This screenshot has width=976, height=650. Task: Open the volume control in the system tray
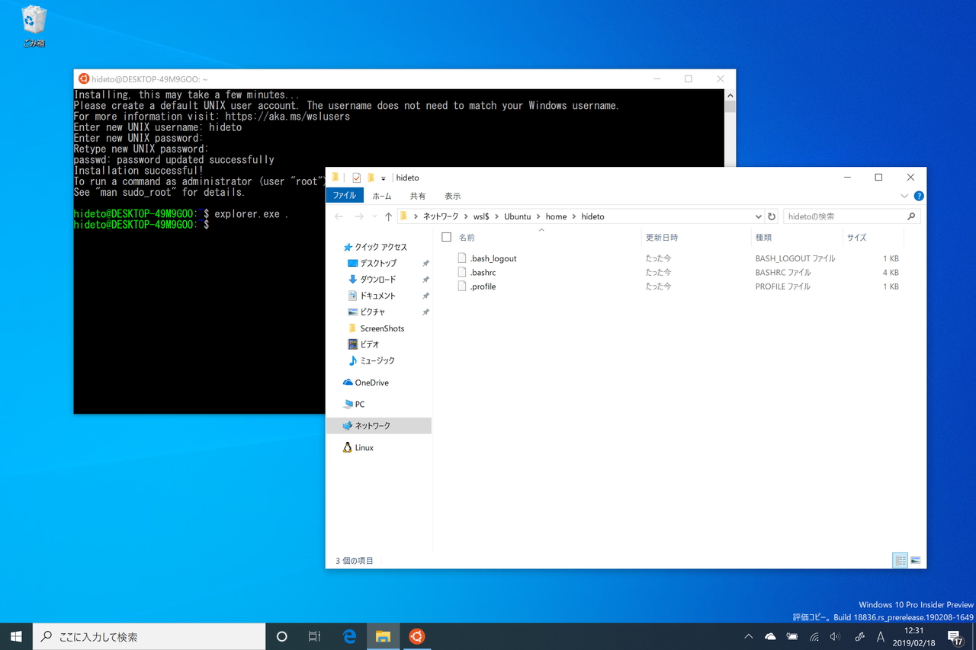pyautogui.click(x=834, y=636)
